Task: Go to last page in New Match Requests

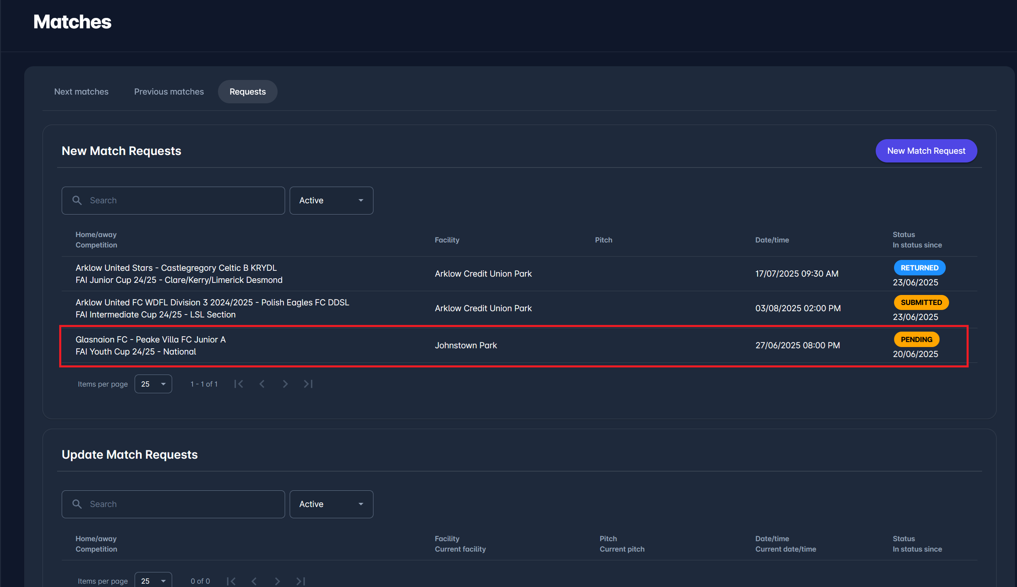Action: [308, 384]
